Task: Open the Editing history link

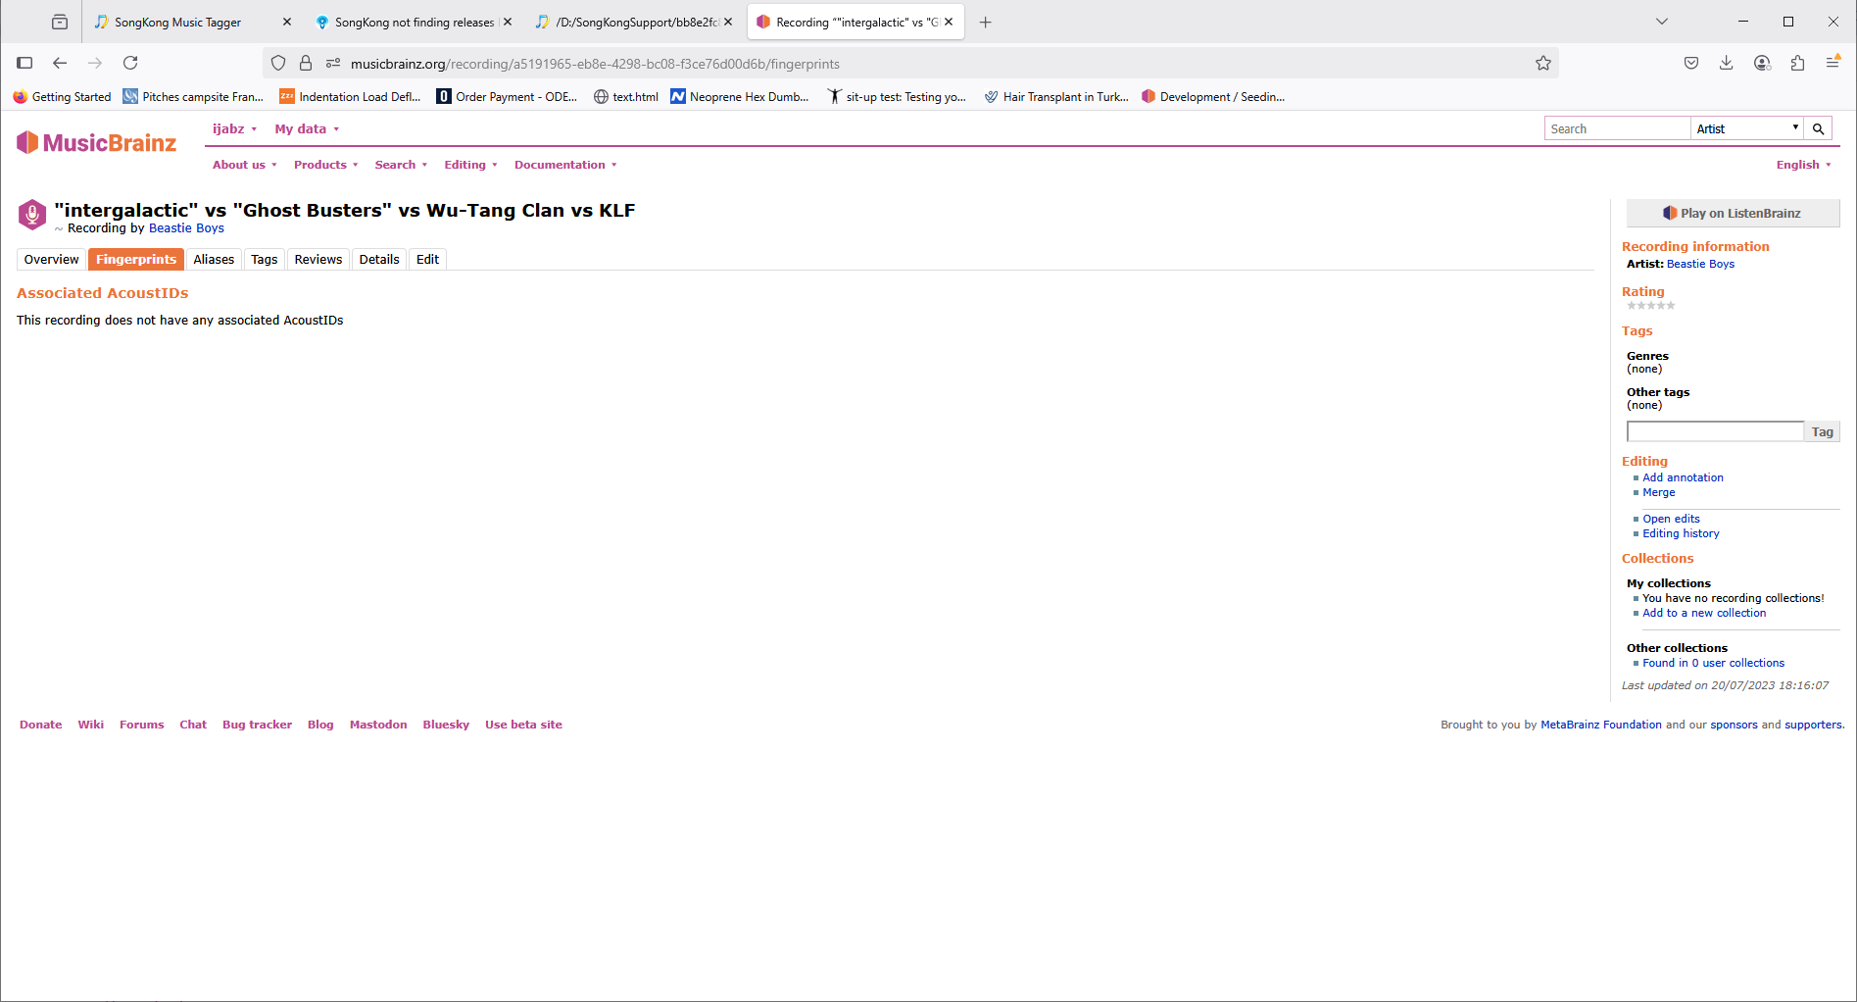Action: (1681, 533)
